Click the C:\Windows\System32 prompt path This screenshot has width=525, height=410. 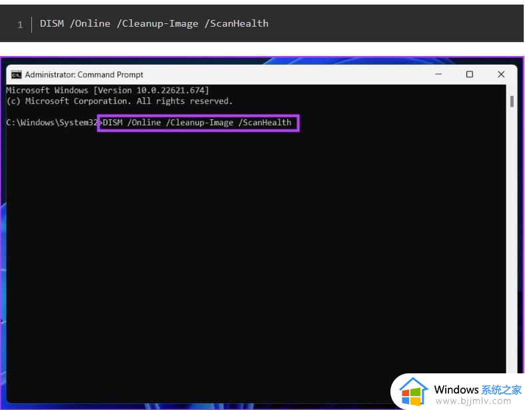[52, 123]
